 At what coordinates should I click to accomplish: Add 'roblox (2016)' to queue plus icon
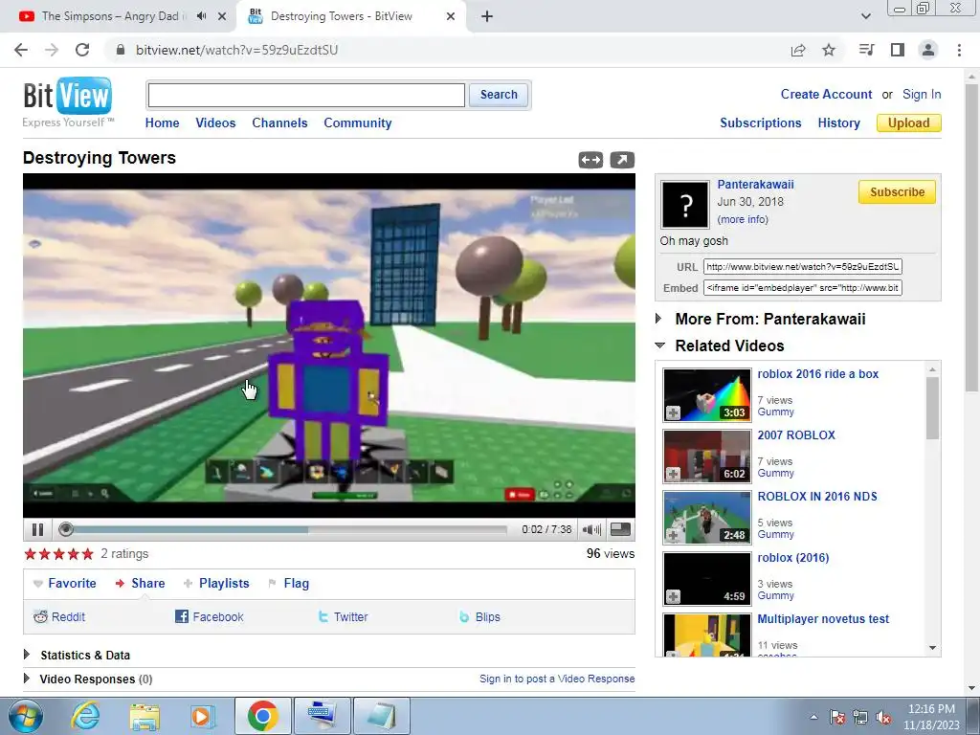point(673,596)
